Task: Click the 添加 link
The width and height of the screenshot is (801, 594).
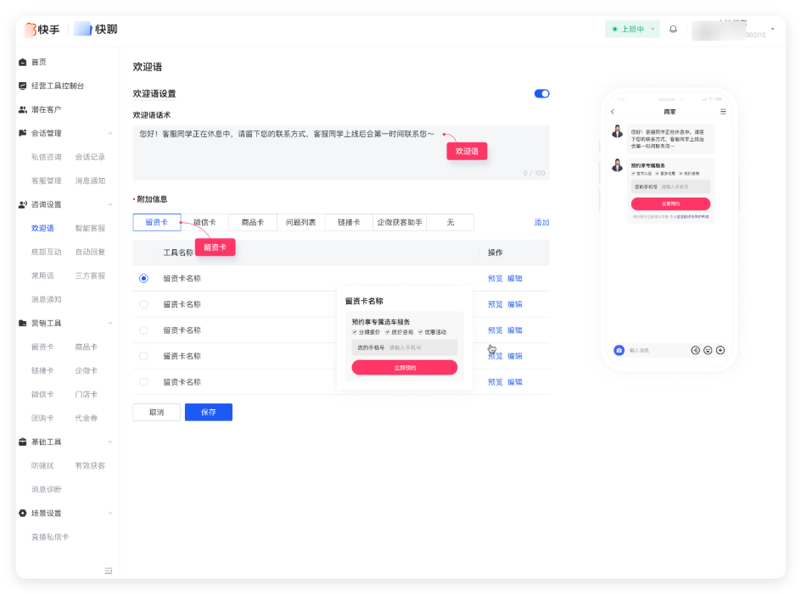Action: point(541,221)
